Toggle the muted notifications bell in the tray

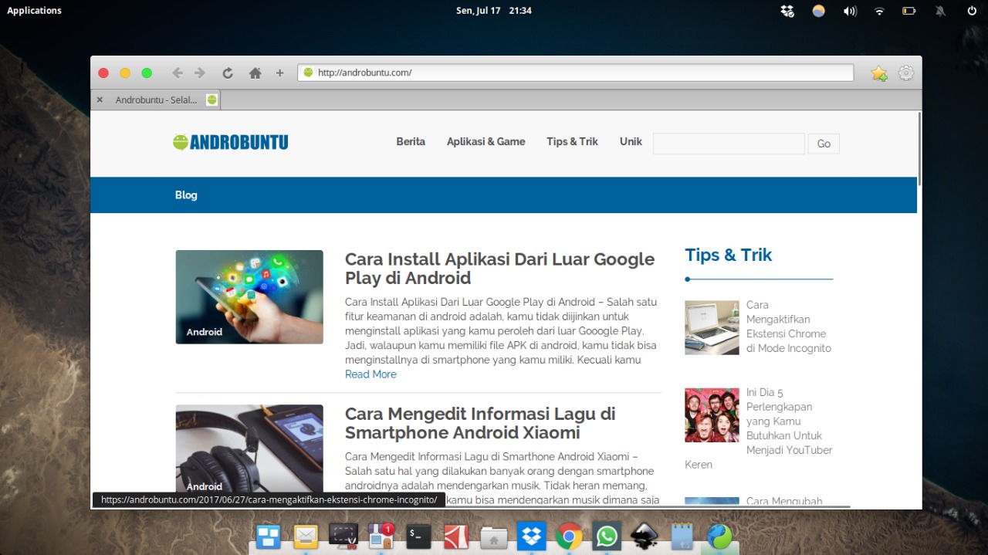[x=939, y=10]
